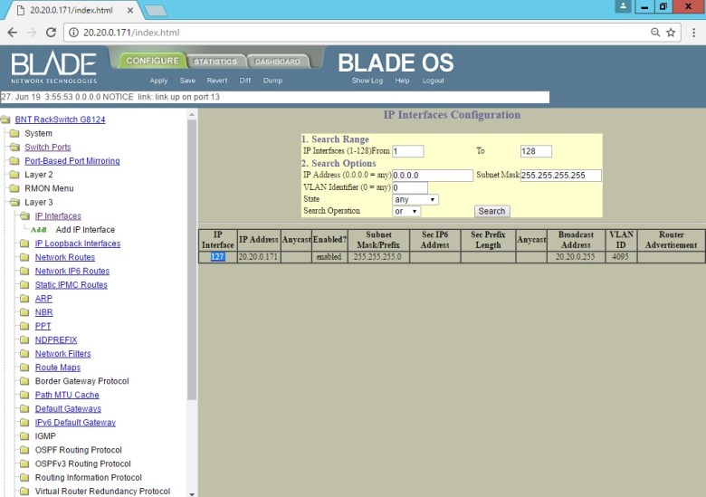Switch to the CONFIGURE tab
This screenshot has height=497, width=706.
152,61
